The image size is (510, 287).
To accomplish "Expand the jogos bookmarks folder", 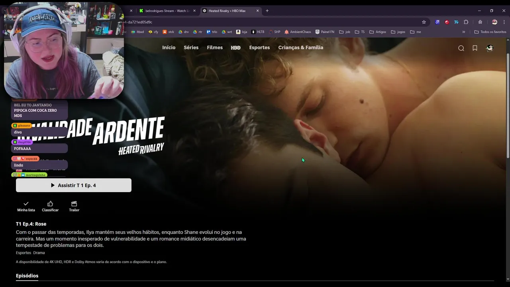I will [x=398, y=32].
